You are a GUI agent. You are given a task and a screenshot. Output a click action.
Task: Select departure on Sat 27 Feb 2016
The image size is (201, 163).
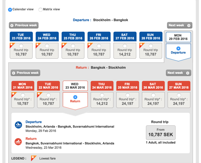[x=125, y=46]
